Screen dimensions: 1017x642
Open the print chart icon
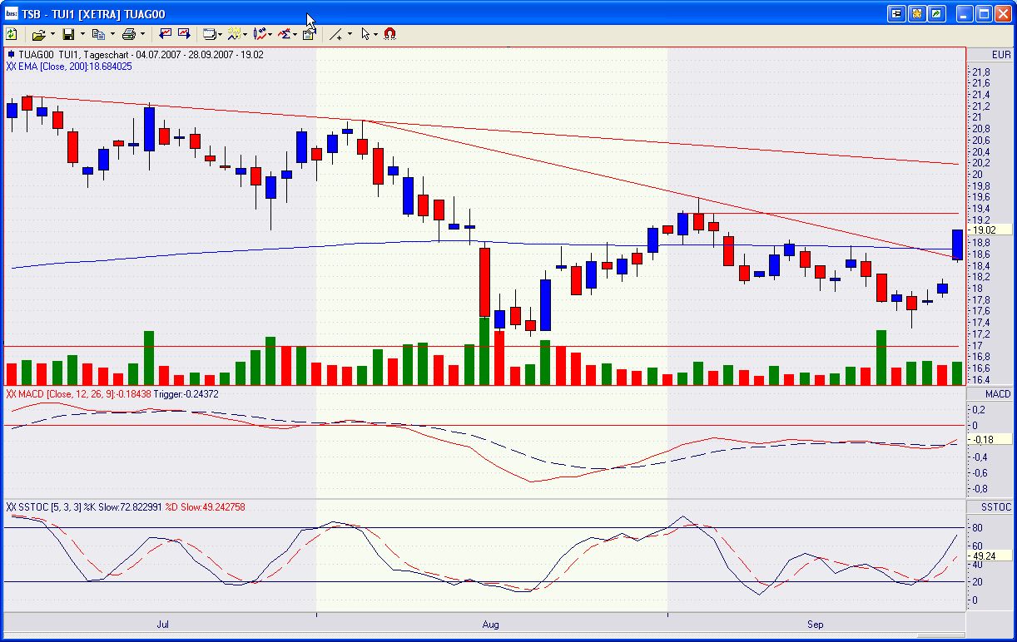click(x=129, y=34)
